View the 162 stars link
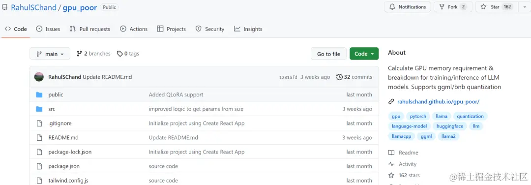Viewport: 531px width, 185px height. point(404,175)
